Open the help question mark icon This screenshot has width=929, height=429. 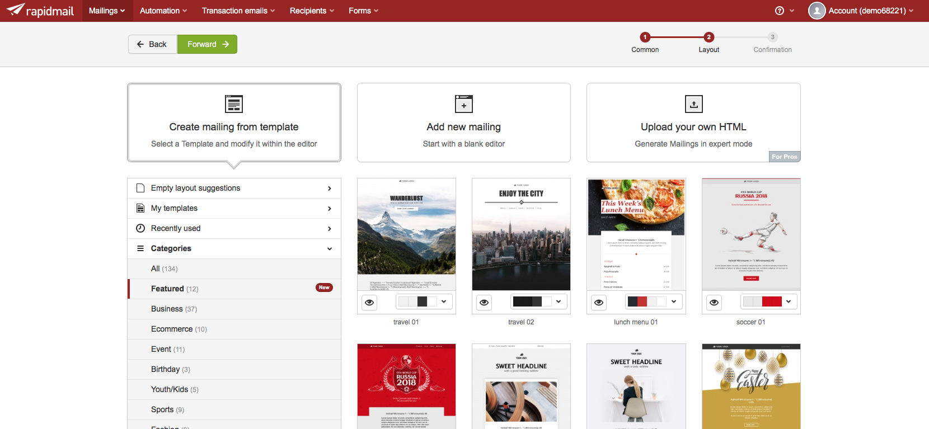coord(780,11)
